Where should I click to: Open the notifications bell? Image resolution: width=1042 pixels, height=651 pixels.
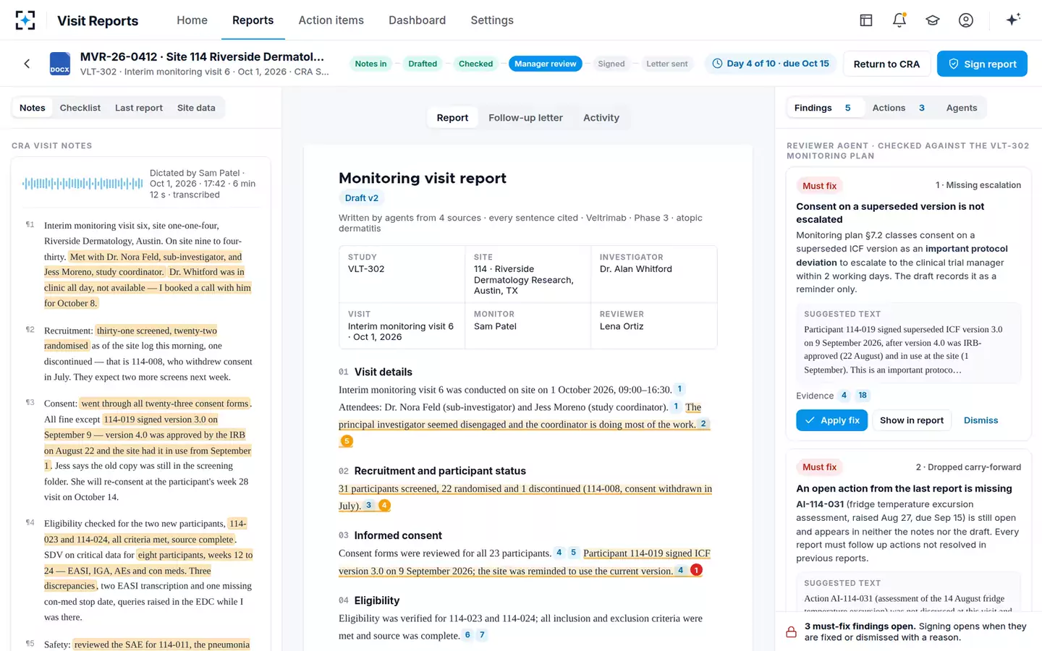(899, 20)
